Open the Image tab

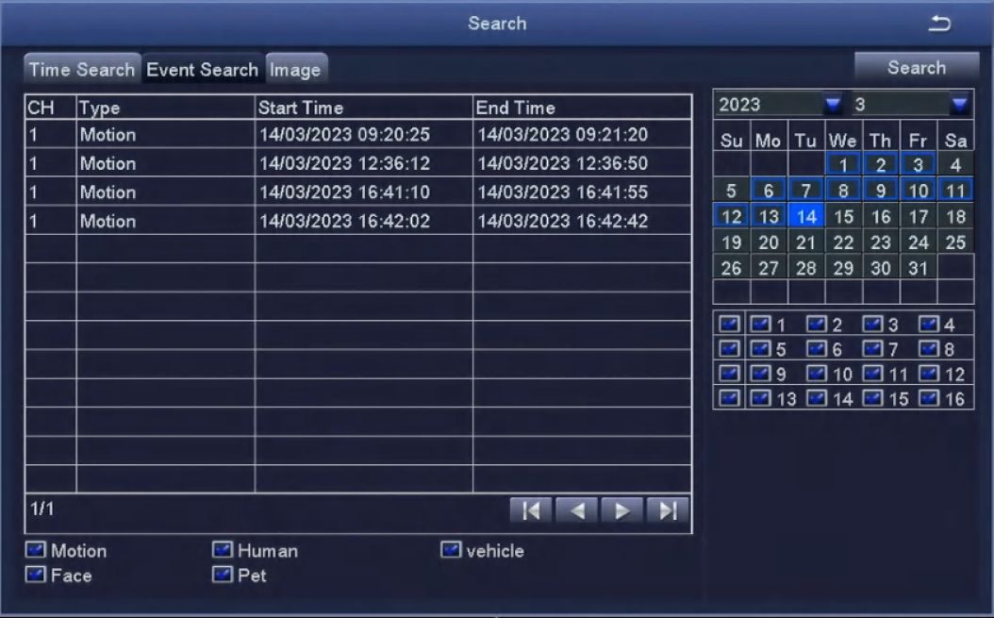[295, 70]
